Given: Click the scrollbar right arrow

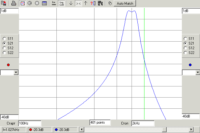Looking at the screenshot, I should (191, 129).
